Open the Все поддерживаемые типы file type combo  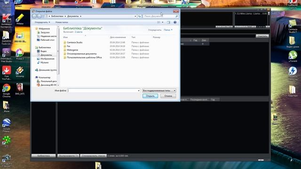click(x=159, y=91)
